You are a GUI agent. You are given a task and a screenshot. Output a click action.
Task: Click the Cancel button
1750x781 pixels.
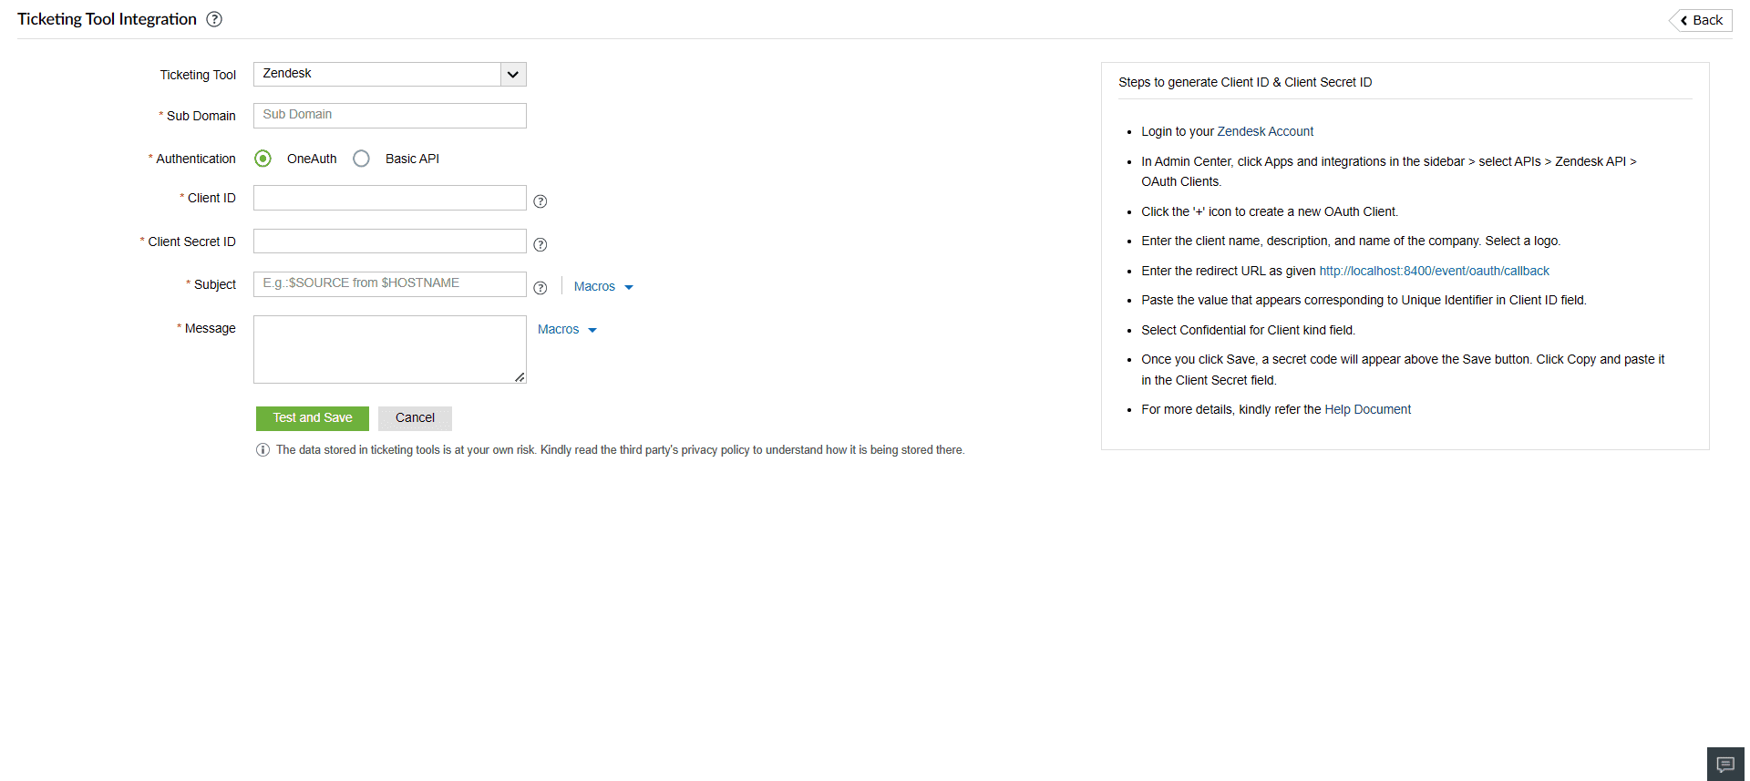(x=415, y=418)
